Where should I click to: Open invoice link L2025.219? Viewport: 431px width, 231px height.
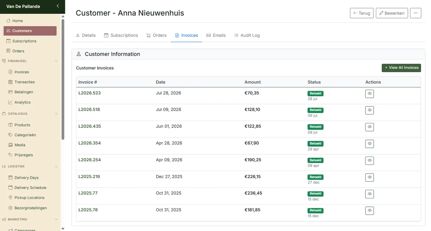[89, 177]
